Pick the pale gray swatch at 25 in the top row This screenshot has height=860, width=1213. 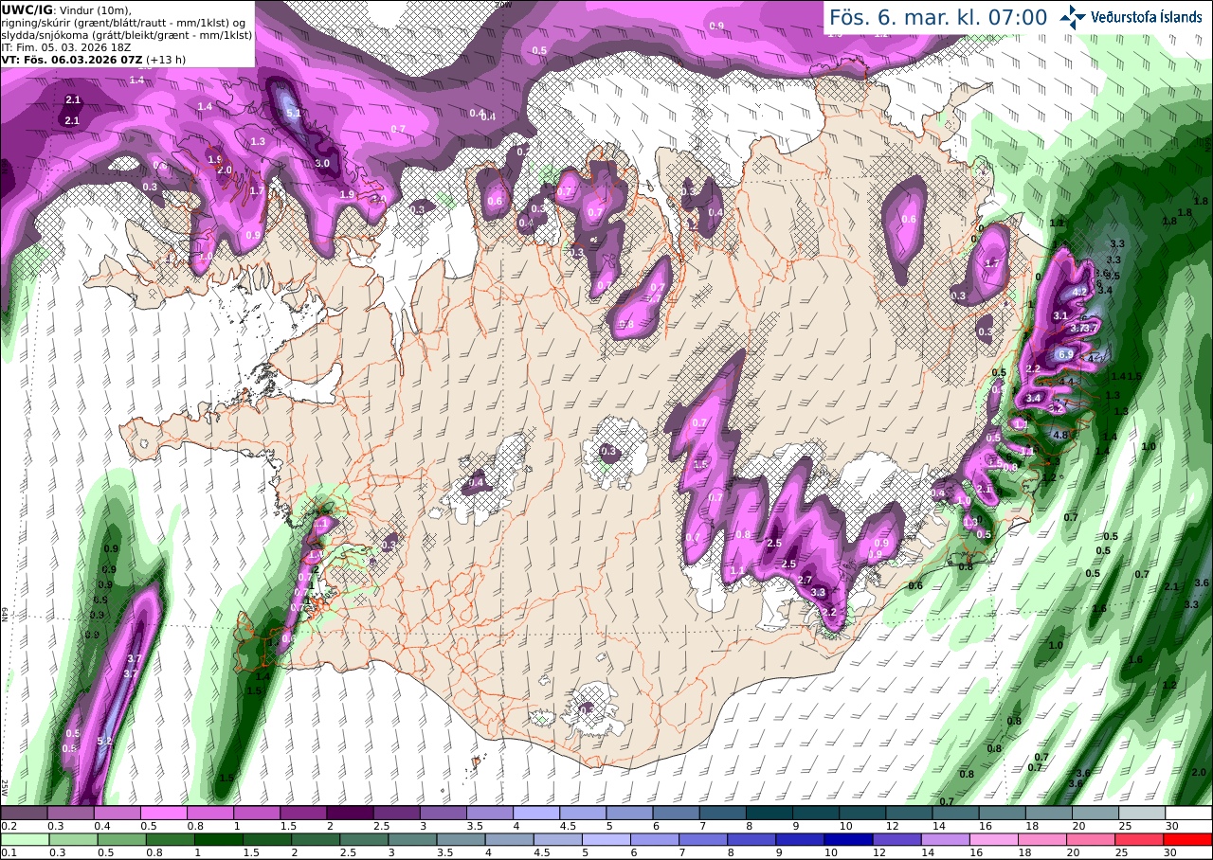[1143, 813]
